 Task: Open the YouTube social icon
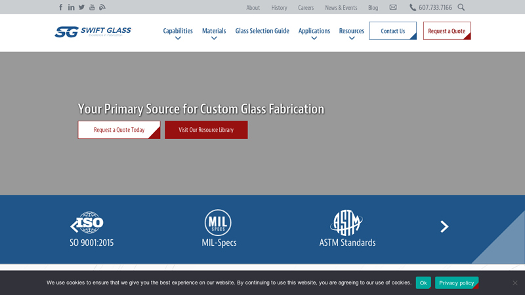[x=92, y=7]
